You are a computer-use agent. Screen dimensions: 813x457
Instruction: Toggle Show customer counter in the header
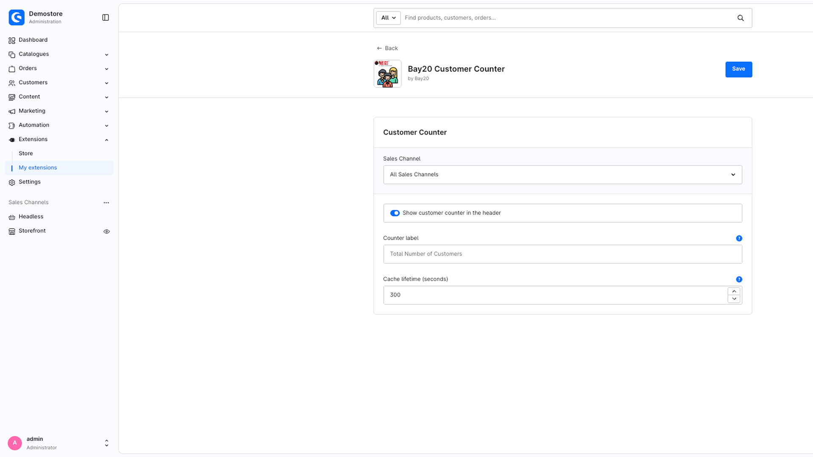395,213
